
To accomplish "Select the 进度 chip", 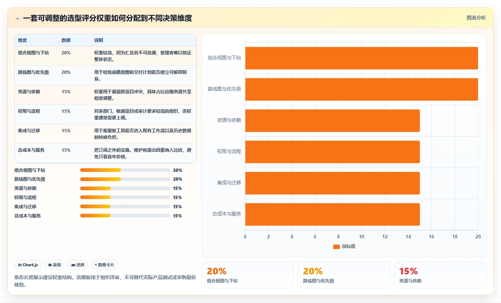I will pyautogui.click(x=78, y=265).
